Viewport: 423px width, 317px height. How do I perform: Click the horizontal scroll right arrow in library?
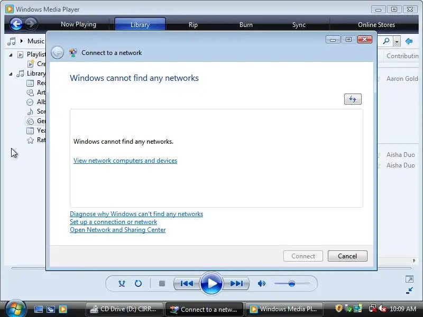(414, 260)
